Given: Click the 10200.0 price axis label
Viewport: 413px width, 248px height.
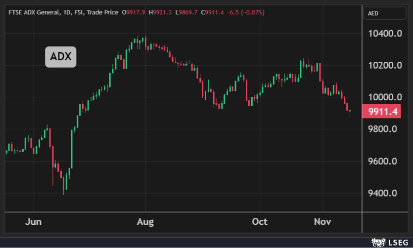Looking at the screenshot, I should pos(384,66).
